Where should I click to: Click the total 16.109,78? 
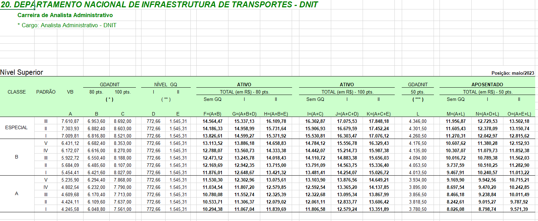pos(276,121)
